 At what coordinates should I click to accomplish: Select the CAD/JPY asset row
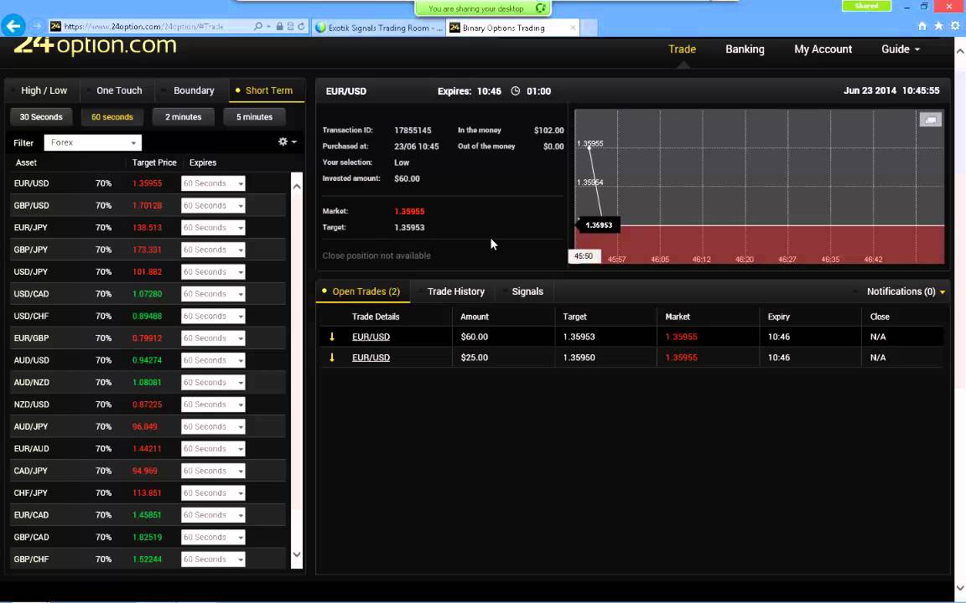point(148,471)
